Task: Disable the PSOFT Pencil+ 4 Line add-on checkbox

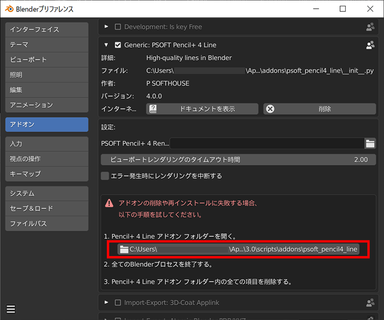Action: click(x=118, y=45)
